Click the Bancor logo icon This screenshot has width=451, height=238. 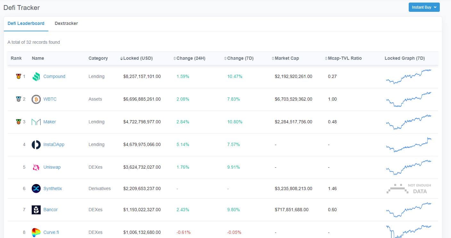pos(36,210)
